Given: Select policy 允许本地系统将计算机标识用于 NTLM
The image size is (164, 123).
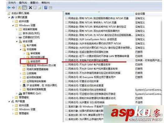Looking at the screenshot, I should (94, 43).
